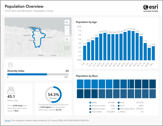Click the 85+ age bar at 3.4%
163x126 pixels.
pyautogui.click(x=153, y=53)
